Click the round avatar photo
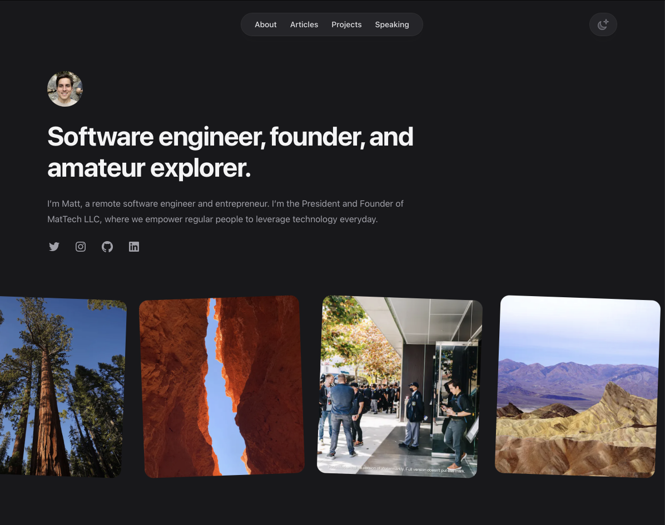Image resolution: width=665 pixels, height=525 pixels. click(x=65, y=89)
